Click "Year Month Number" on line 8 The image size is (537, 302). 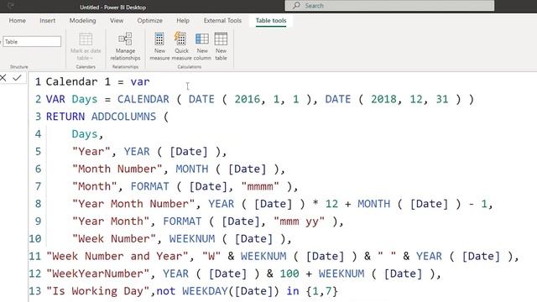133,204
